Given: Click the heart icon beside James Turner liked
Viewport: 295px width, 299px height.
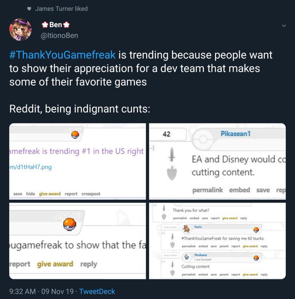Looking at the screenshot, I should click(29, 9).
